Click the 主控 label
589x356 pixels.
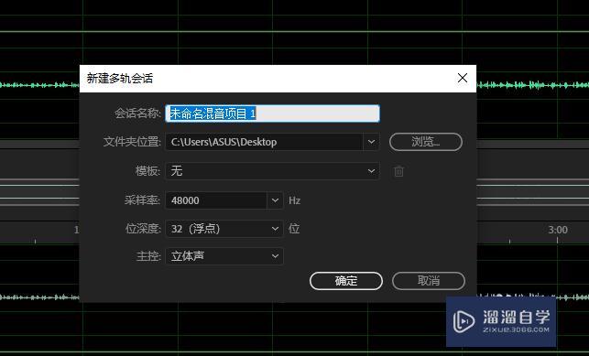[x=148, y=256]
